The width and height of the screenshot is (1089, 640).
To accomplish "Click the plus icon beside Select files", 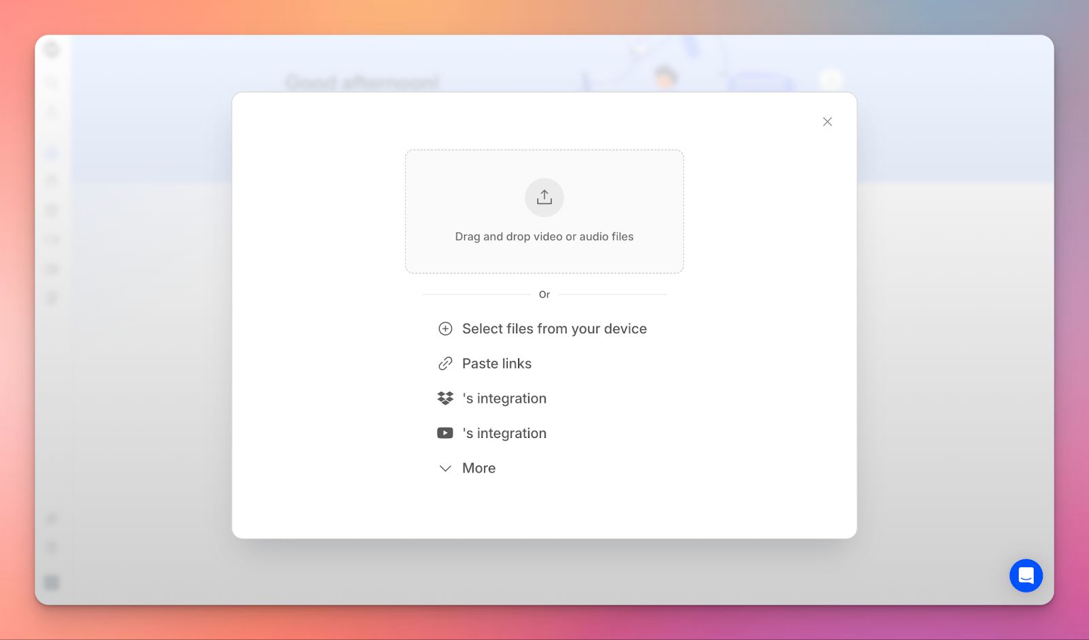I will 445,329.
